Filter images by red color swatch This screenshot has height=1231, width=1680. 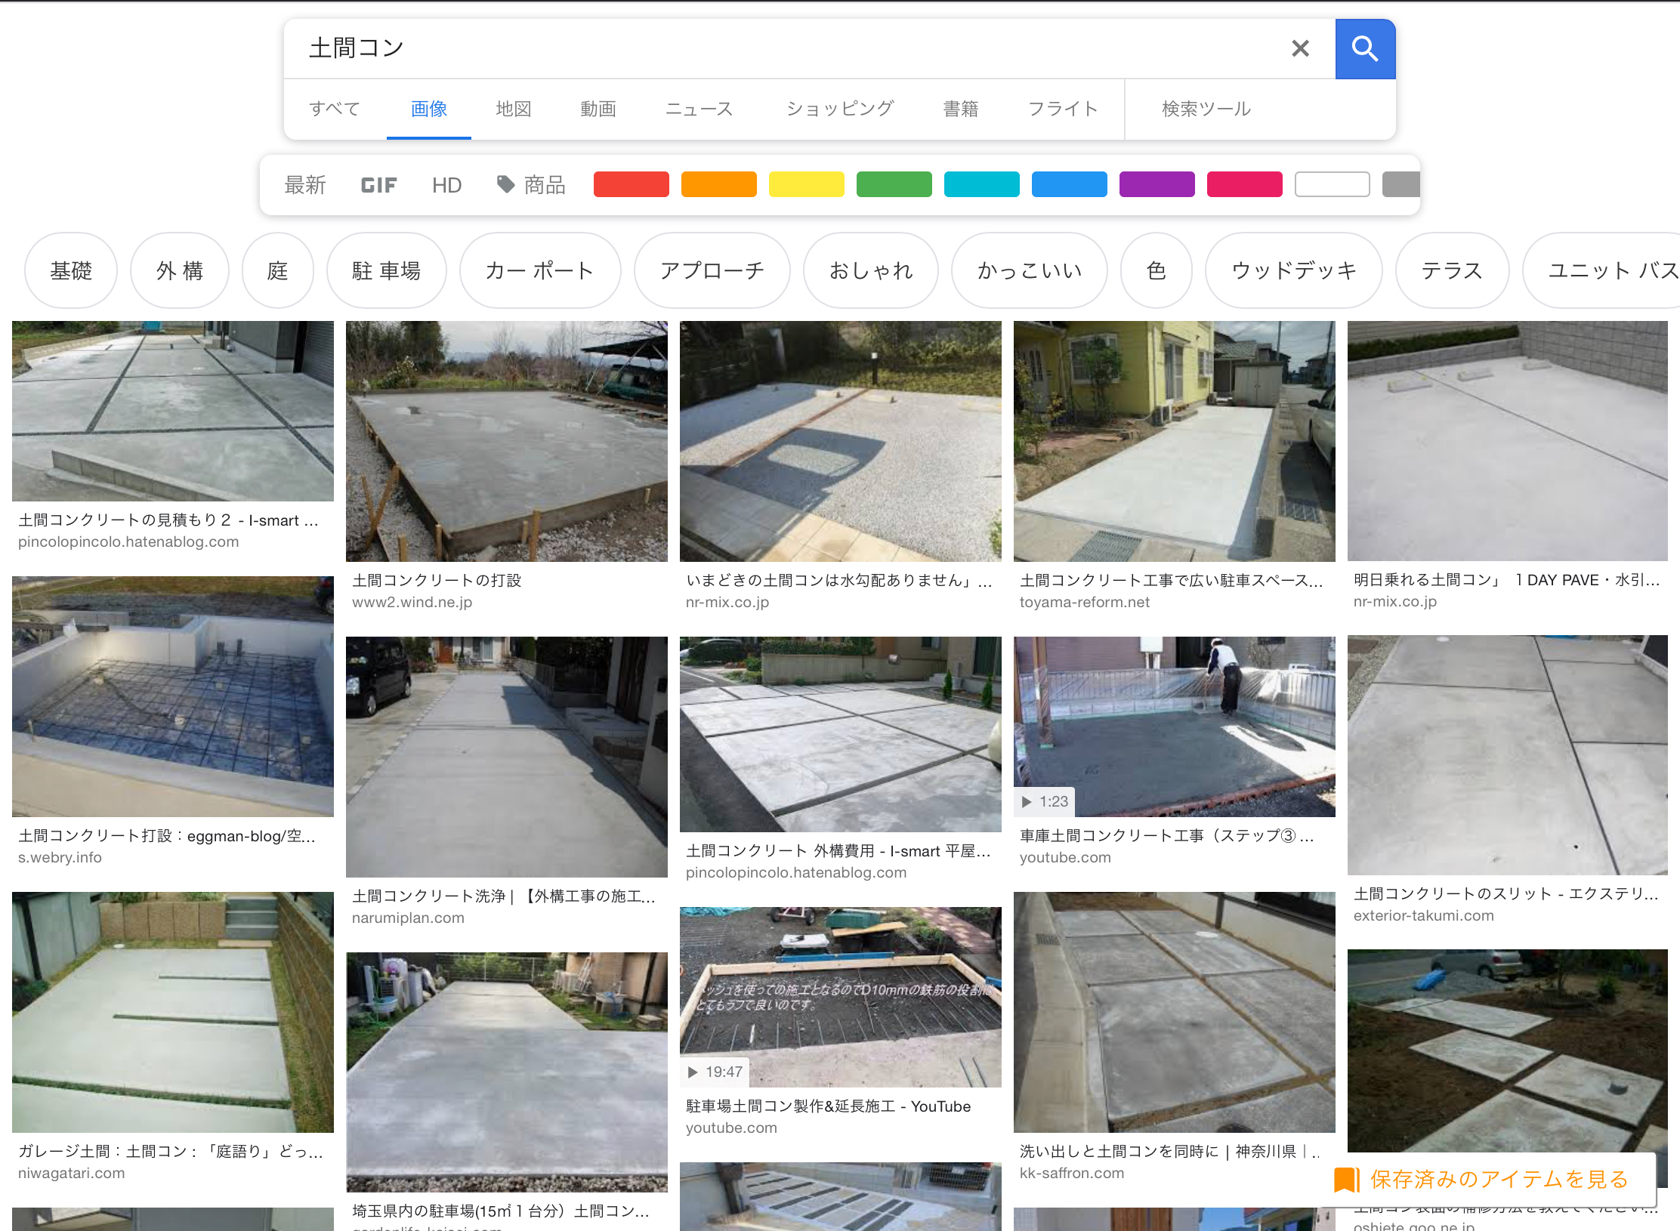tap(632, 184)
